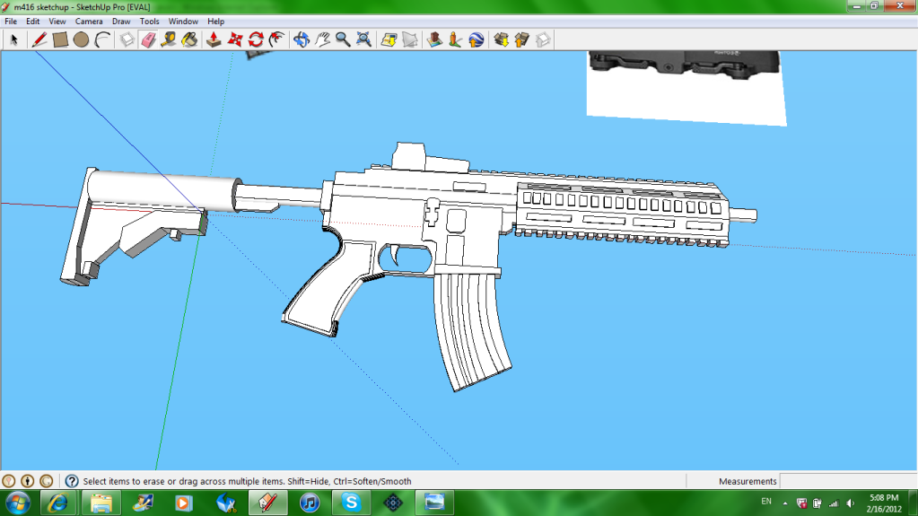
Task: Open the Window menu
Action: pyautogui.click(x=183, y=21)
